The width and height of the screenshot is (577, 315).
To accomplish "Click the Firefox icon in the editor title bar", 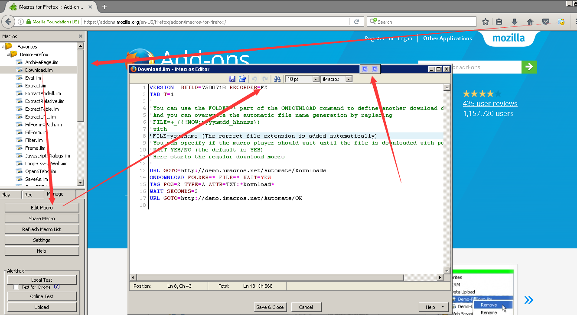I will (134, 69).
